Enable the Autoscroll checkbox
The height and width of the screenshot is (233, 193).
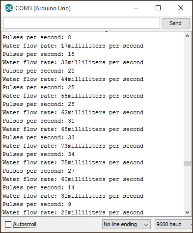tap(8, 224)
